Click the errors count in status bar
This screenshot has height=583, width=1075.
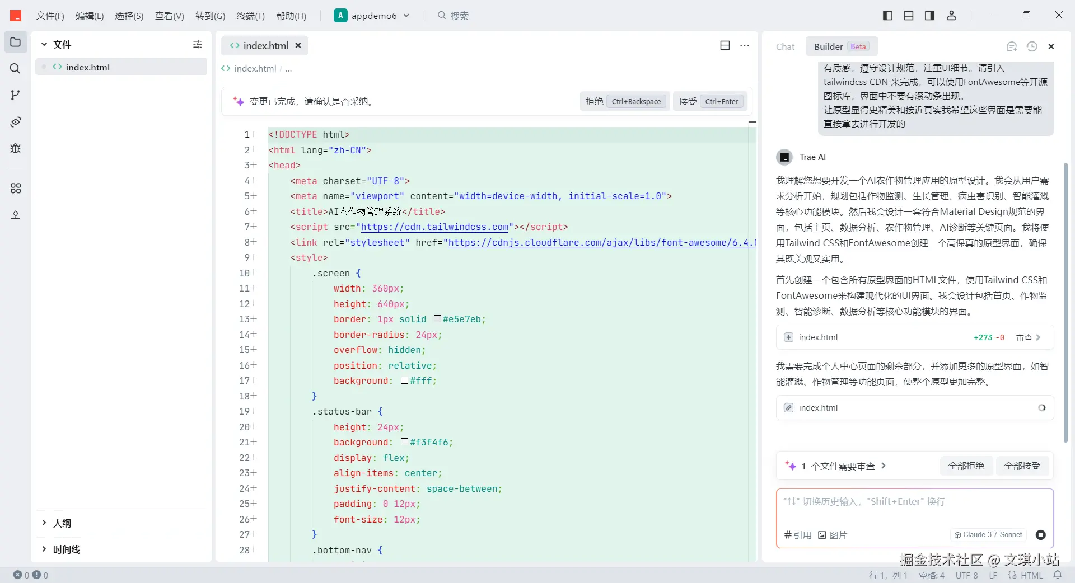pos(21,575)
